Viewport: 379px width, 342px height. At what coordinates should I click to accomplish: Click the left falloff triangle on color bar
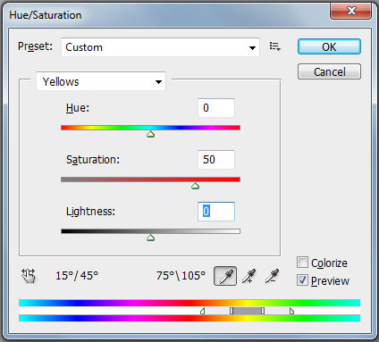(x=202, y=311)
